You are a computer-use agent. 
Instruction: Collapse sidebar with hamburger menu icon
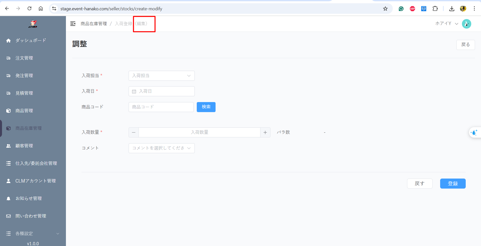[x=73, y=24]
